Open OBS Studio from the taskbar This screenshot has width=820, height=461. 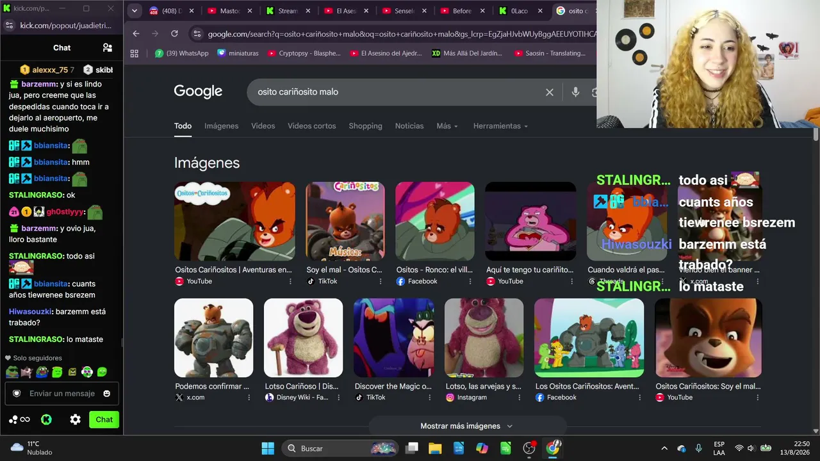(x=529, y=448)
